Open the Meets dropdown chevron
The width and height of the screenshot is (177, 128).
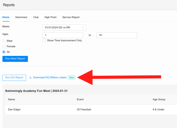coord(83,28)
